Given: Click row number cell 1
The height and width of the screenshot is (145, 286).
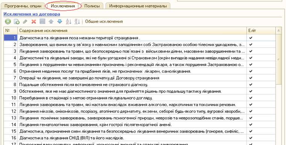Looking at the screenshot, I should [x=11, y=38].
